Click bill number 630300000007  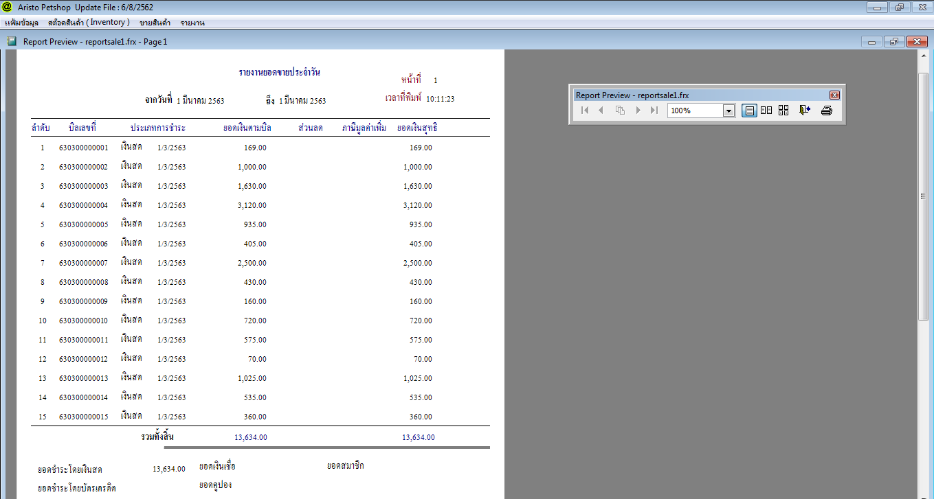(x=84, y=263)
